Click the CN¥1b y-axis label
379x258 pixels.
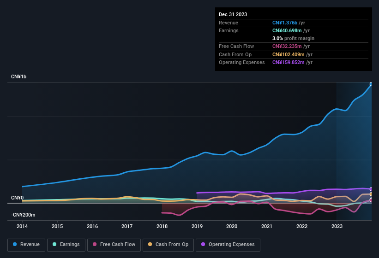18,76
